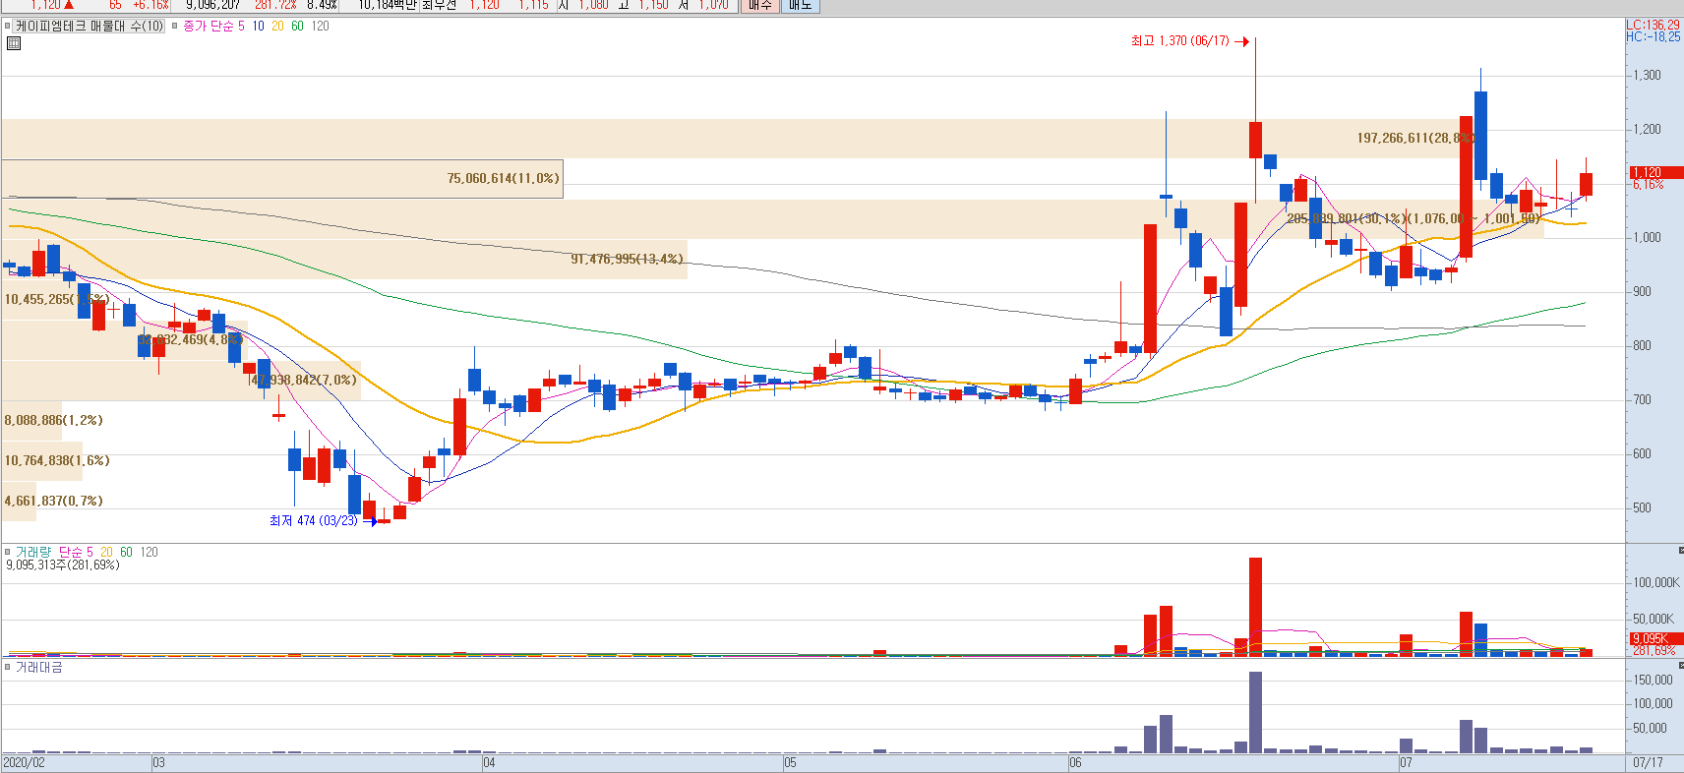Click the small square before 케이피엠테크 매물대

(x=8, y=27)
